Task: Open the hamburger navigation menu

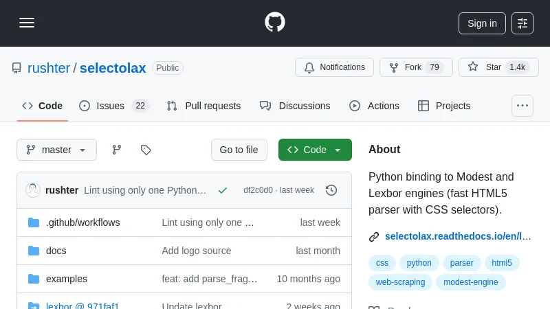Action: (x=27, y=23)
